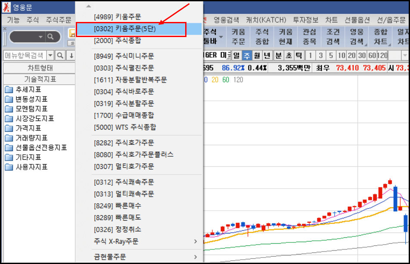This screenshot has height=264, width=410.
Task: Select [2000] 주식종합 menu entry
Action: 139,40
